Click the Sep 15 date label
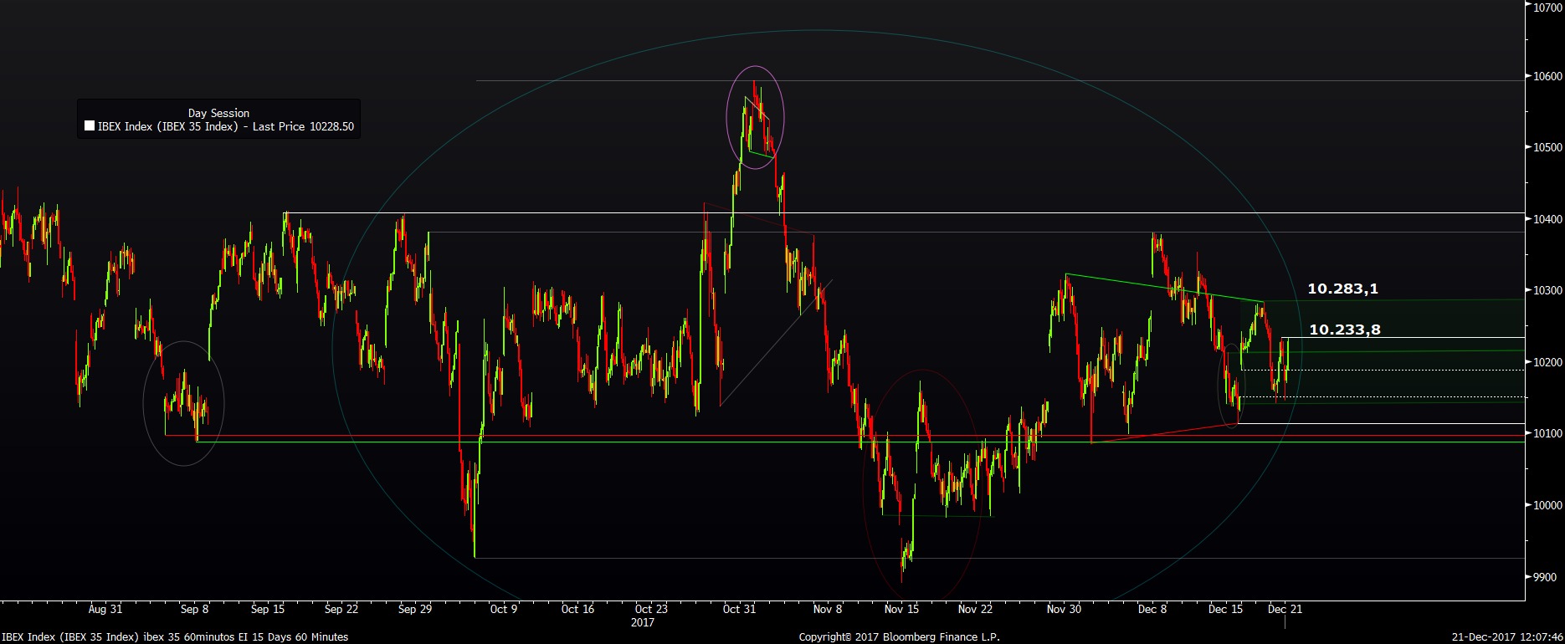1565x644 pixels. pos(268,609)
